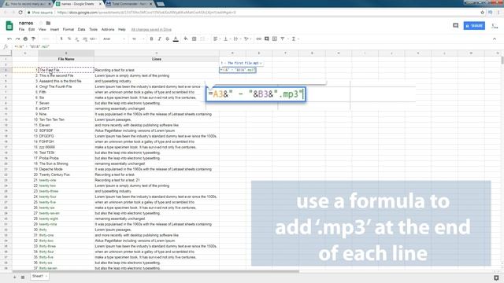The image size is (504, 283).
Task: Open the zoom level dropdown
Action: click(47, 39)
